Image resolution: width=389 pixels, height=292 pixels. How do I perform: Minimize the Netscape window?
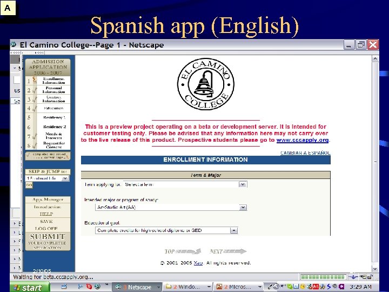[348, 45]
